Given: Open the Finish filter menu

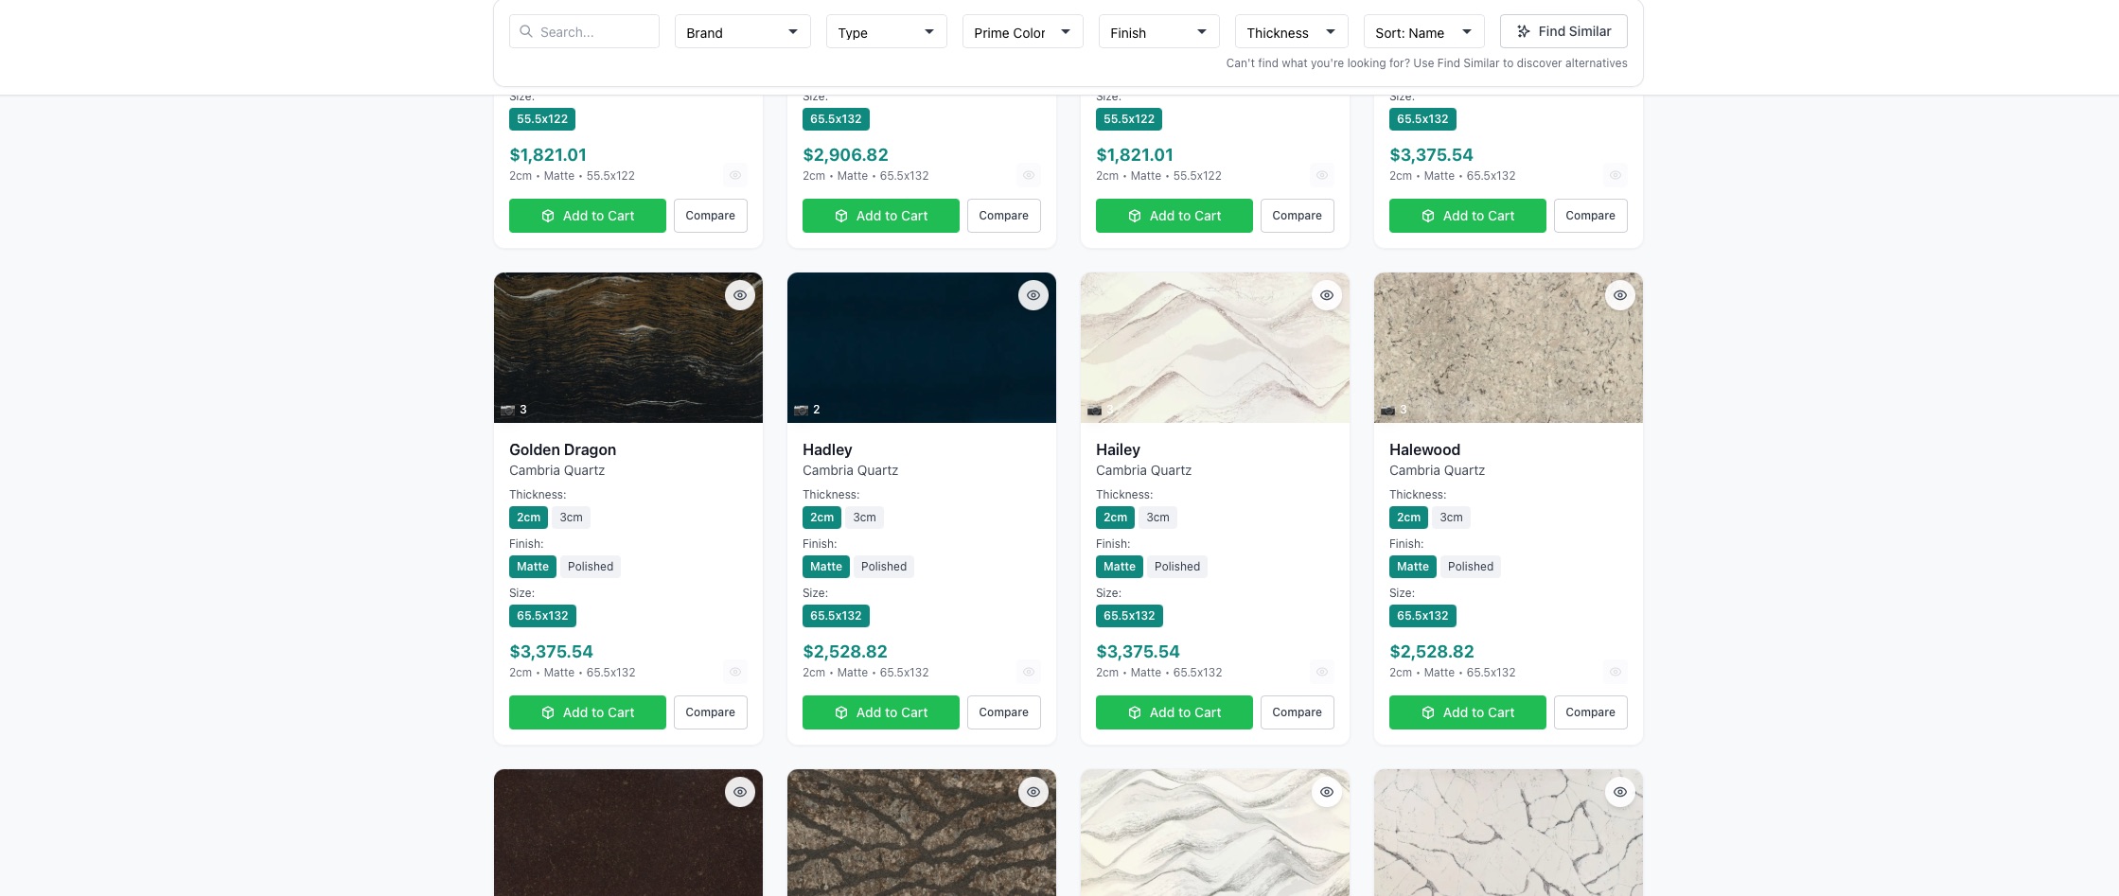Looking at the screenshot, I should pos(1158,32).
